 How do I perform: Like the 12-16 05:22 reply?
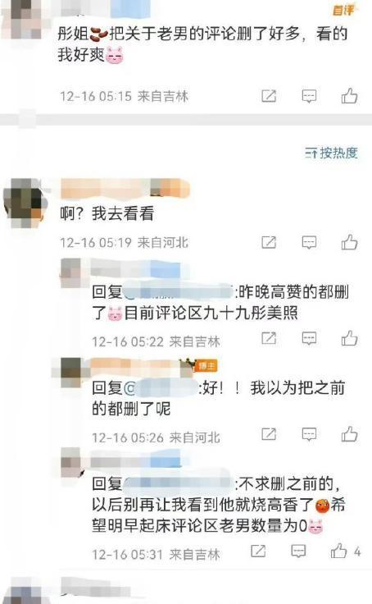click(x=349, y=338)
